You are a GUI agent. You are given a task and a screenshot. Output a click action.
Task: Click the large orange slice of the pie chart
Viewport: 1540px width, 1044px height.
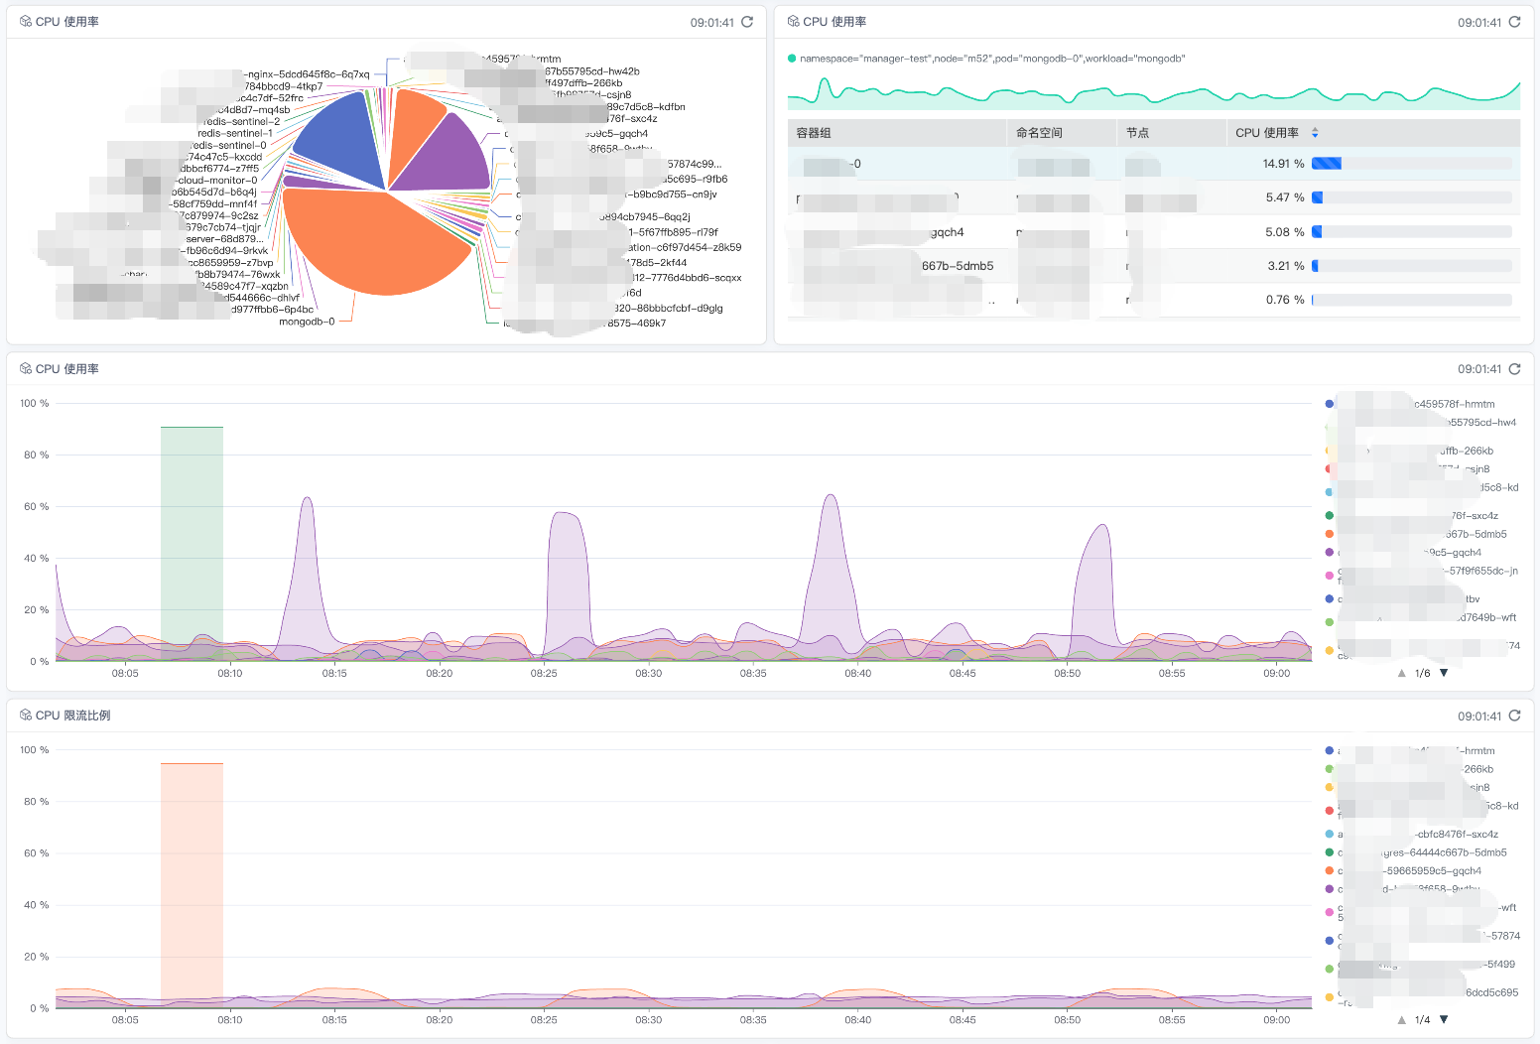(x=377, y=248)
